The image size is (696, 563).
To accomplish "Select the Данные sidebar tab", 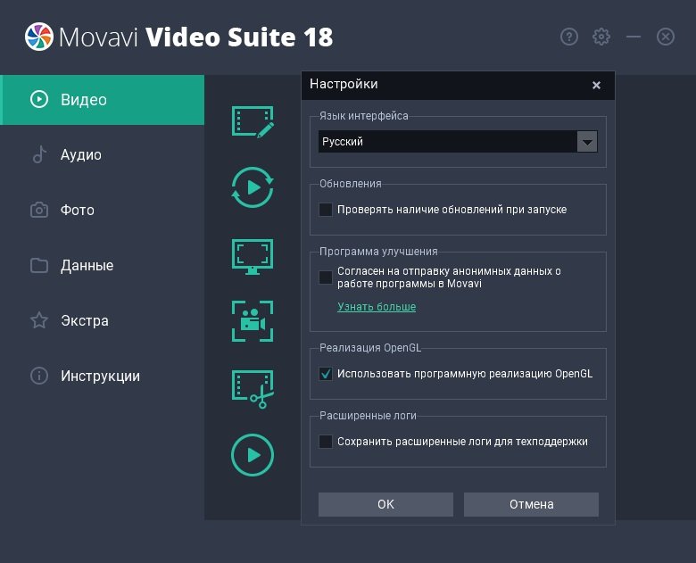I will (x=87, y=266).
